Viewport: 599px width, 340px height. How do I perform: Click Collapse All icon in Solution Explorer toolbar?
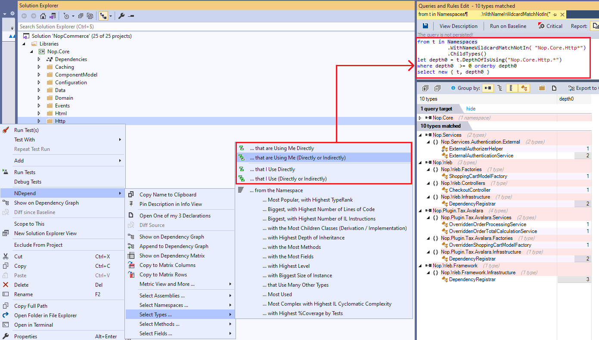point(81,16)
